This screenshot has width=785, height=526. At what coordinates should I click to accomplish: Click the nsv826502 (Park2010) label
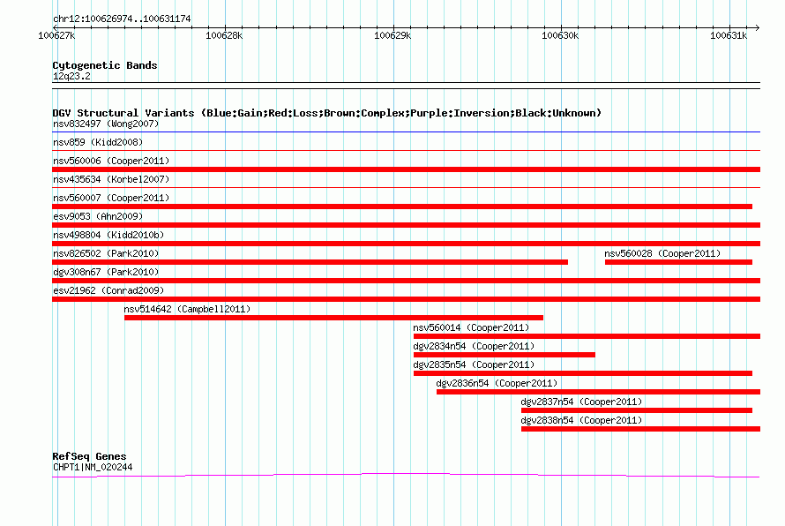click(106, 253)
